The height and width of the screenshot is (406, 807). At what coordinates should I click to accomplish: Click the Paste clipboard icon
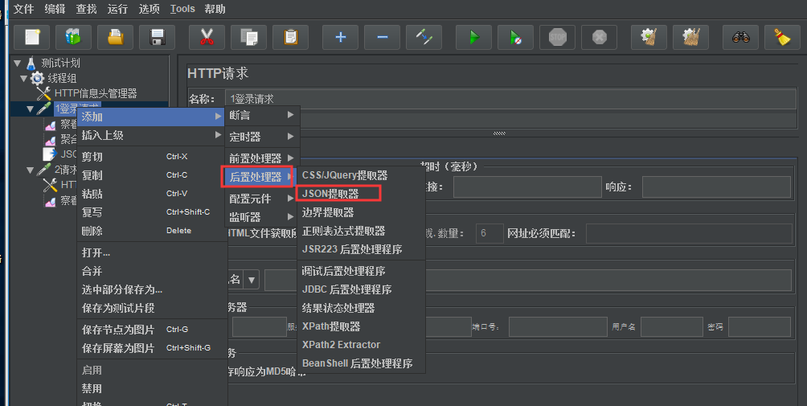pos(290,37)
